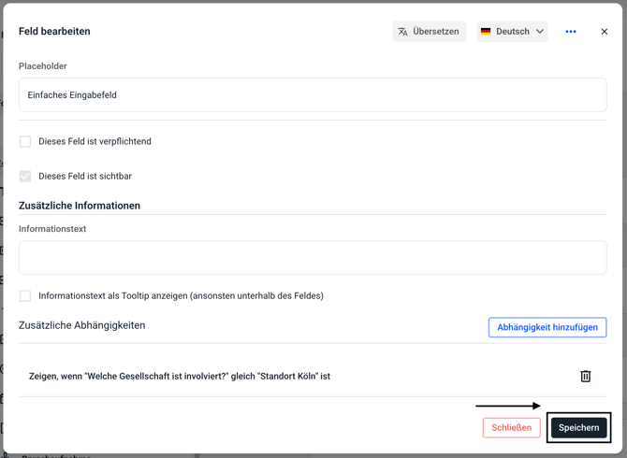Click the "Informationstext als Tooltip anzeigen" label
The width and height of the screenshot is (627, 458).
[181, 296]
